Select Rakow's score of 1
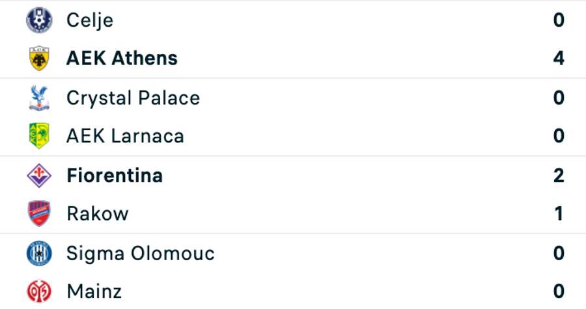 click(x=559, y=213)
